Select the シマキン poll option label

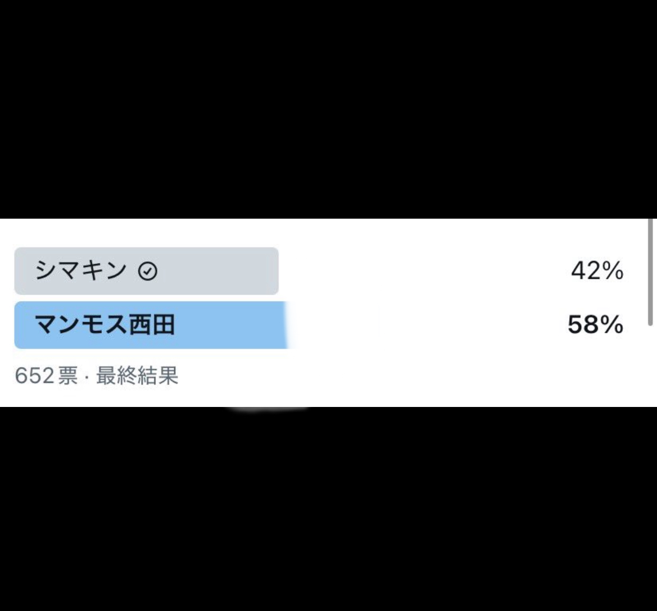click(80, 270)
